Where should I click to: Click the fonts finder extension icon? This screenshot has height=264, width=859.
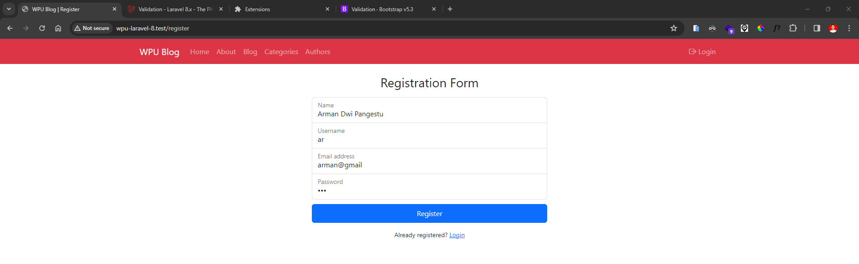click(x=777, y=28)
